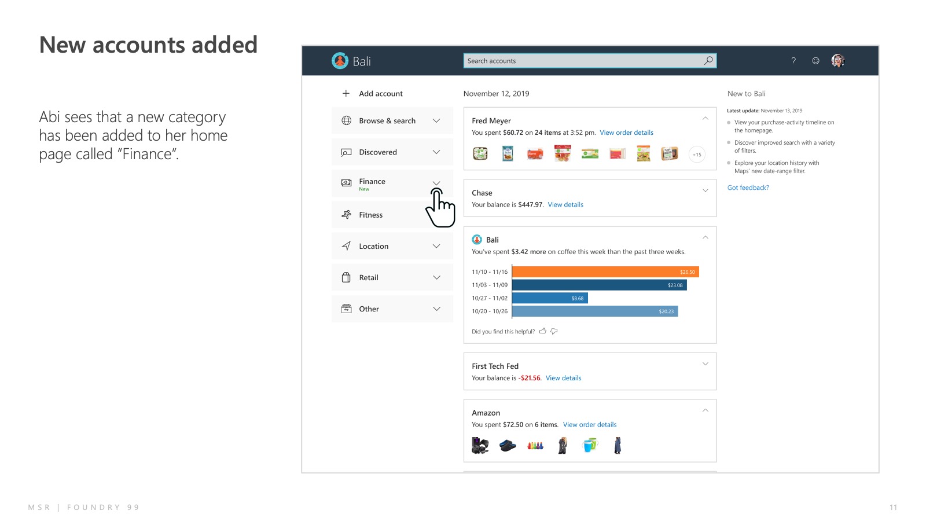Expand the Chase account card
926x521 pixels.
point(705,190)
